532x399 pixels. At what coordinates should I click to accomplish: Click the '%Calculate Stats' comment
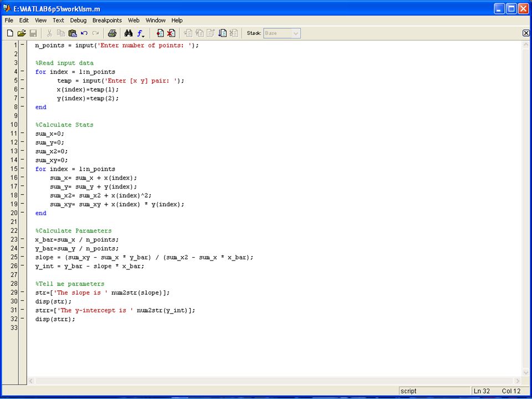(64, 125)
